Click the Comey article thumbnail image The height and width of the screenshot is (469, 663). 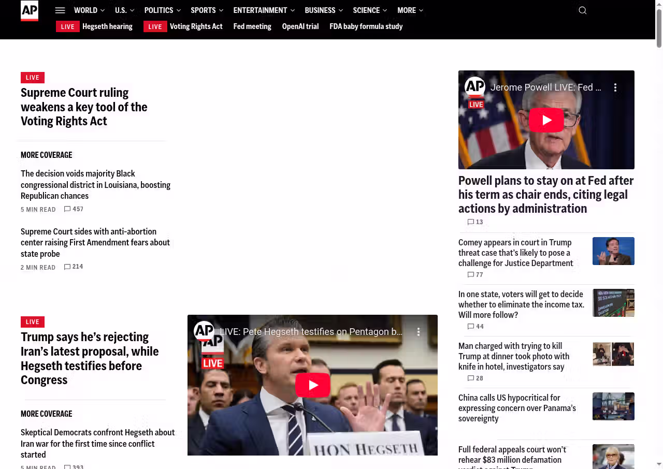pos(613,251)
